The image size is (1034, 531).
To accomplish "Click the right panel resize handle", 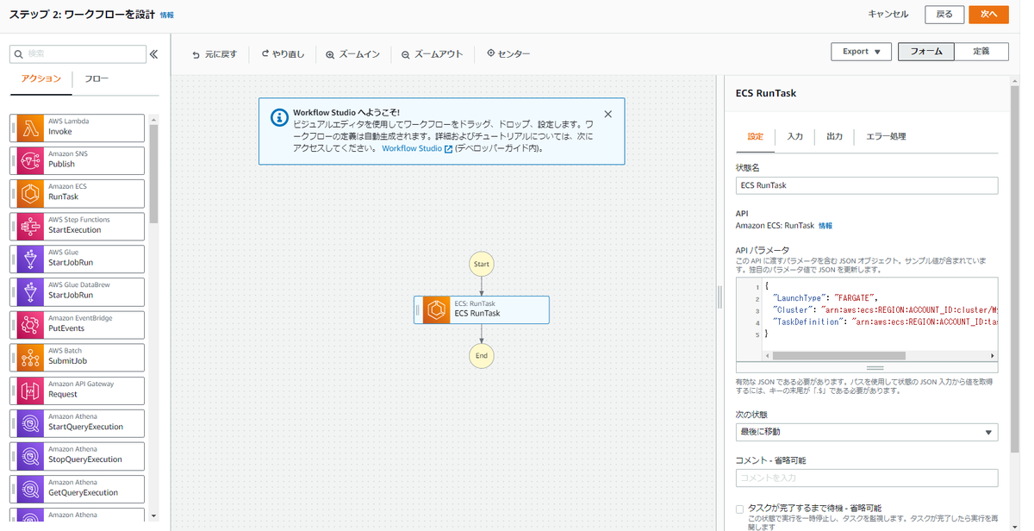I will pos(720,297).
